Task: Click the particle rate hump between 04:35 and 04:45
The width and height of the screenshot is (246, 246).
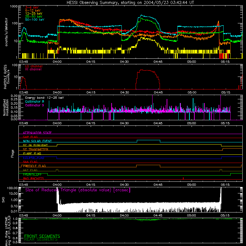Action: [x=148, y=79]
